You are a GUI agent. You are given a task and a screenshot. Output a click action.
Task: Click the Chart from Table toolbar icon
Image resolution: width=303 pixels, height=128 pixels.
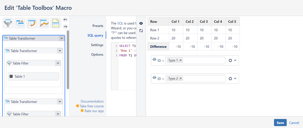[x=44, y=23]
